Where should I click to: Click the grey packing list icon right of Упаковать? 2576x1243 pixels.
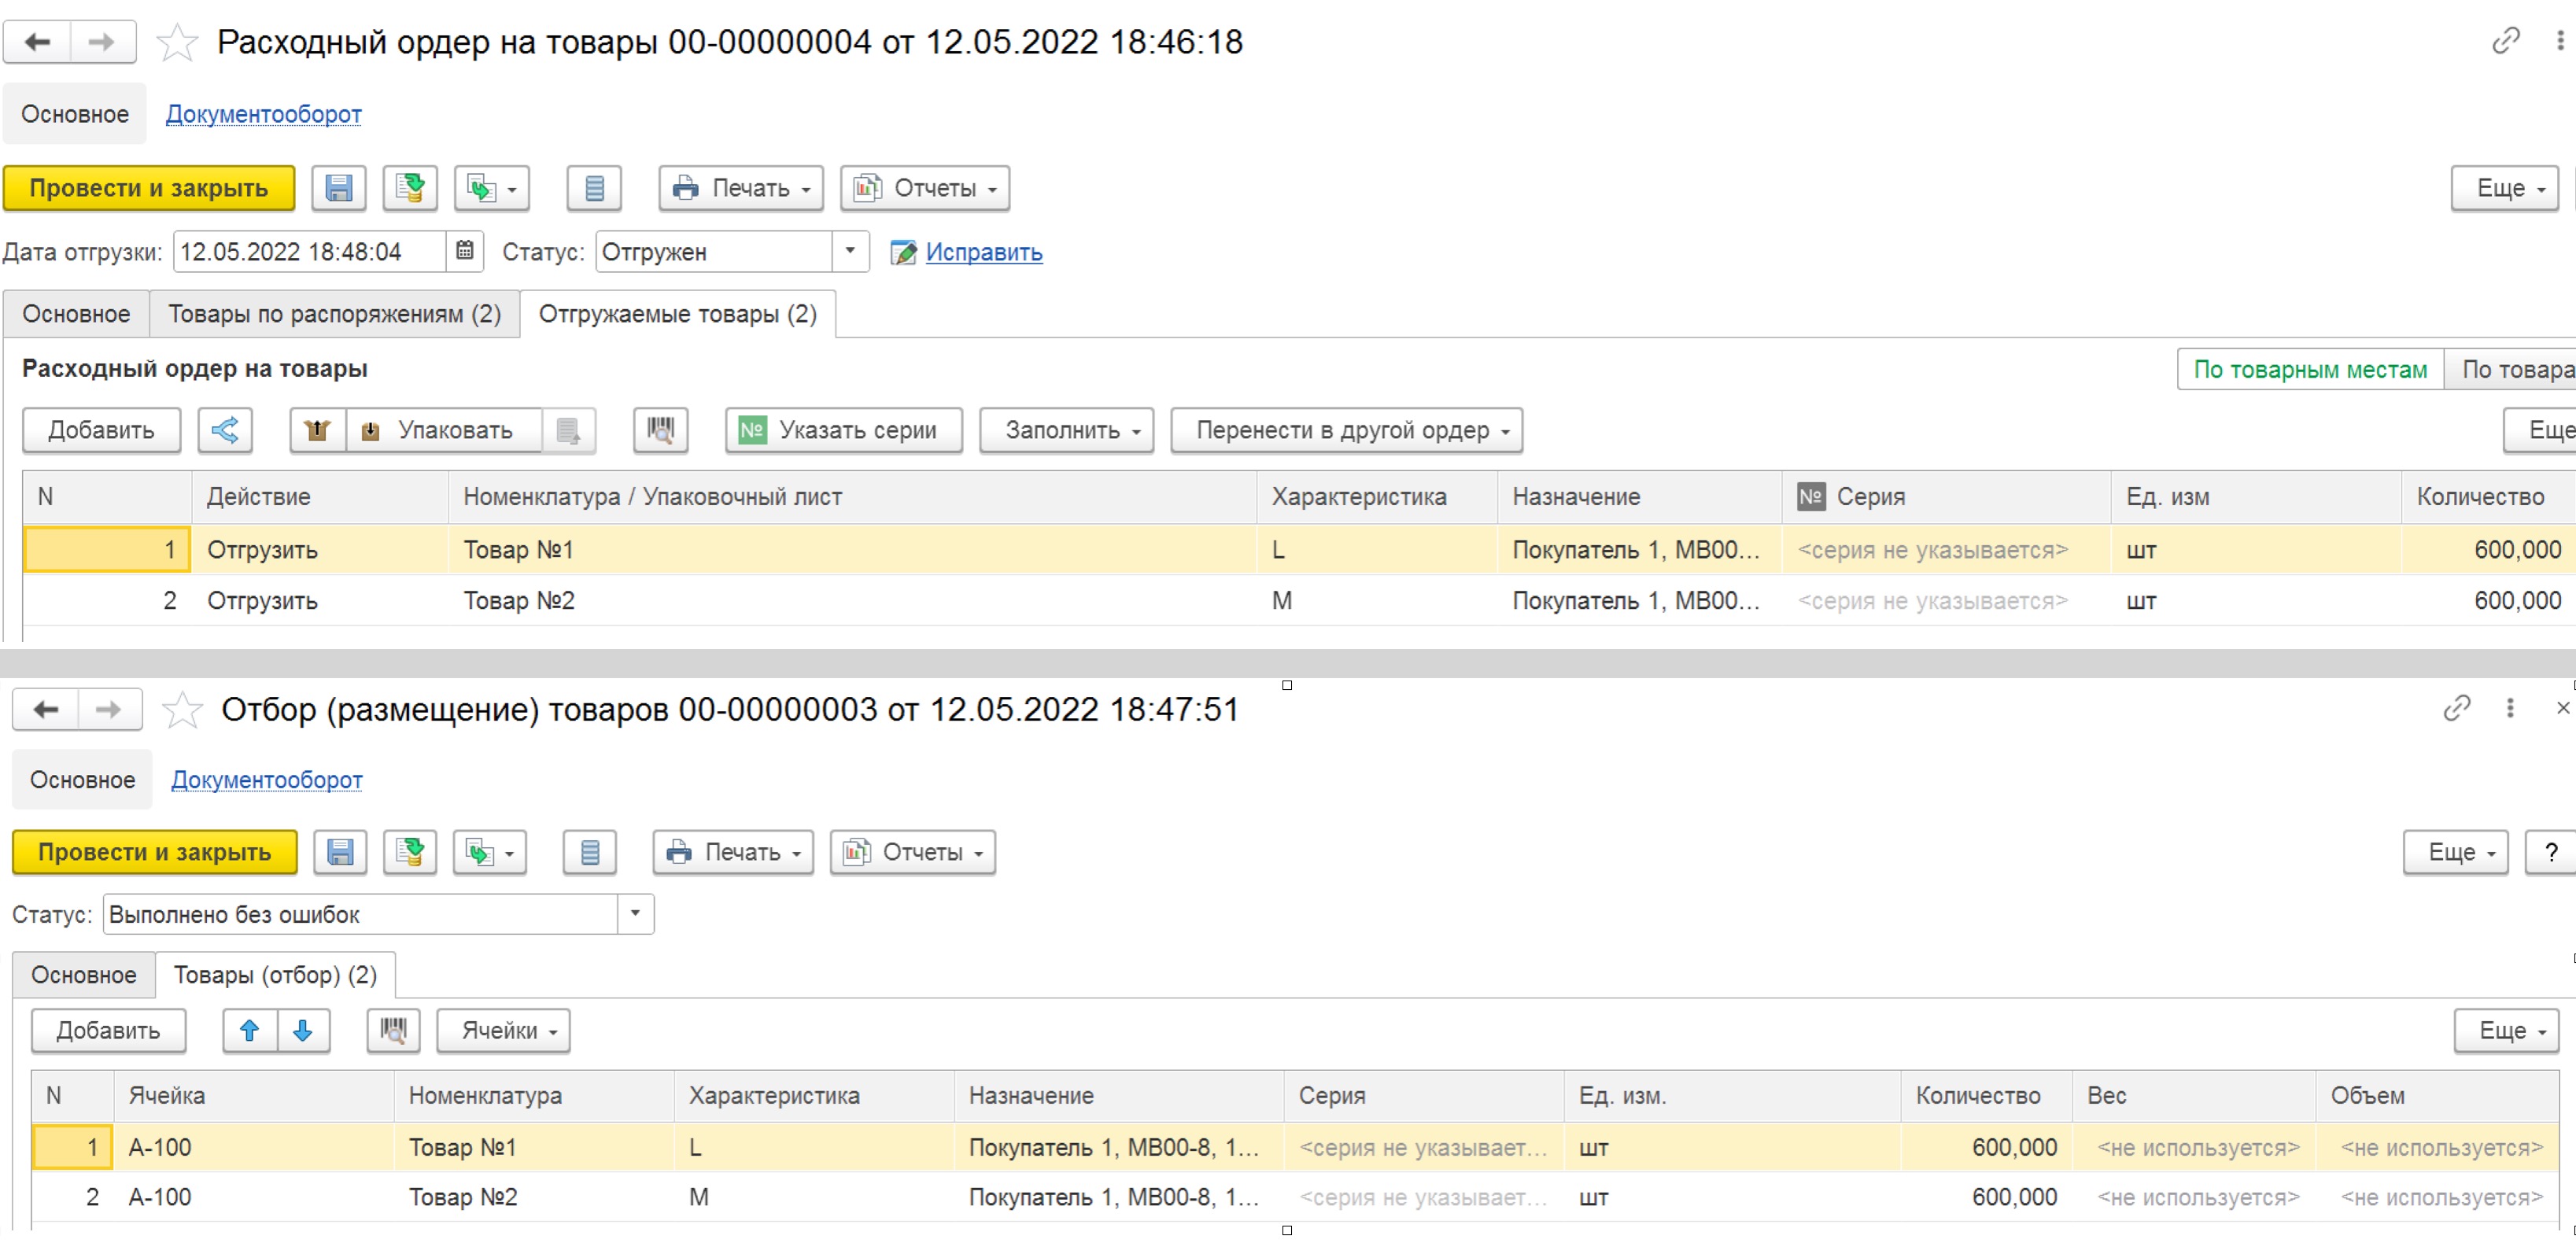[x=568, y=430]
